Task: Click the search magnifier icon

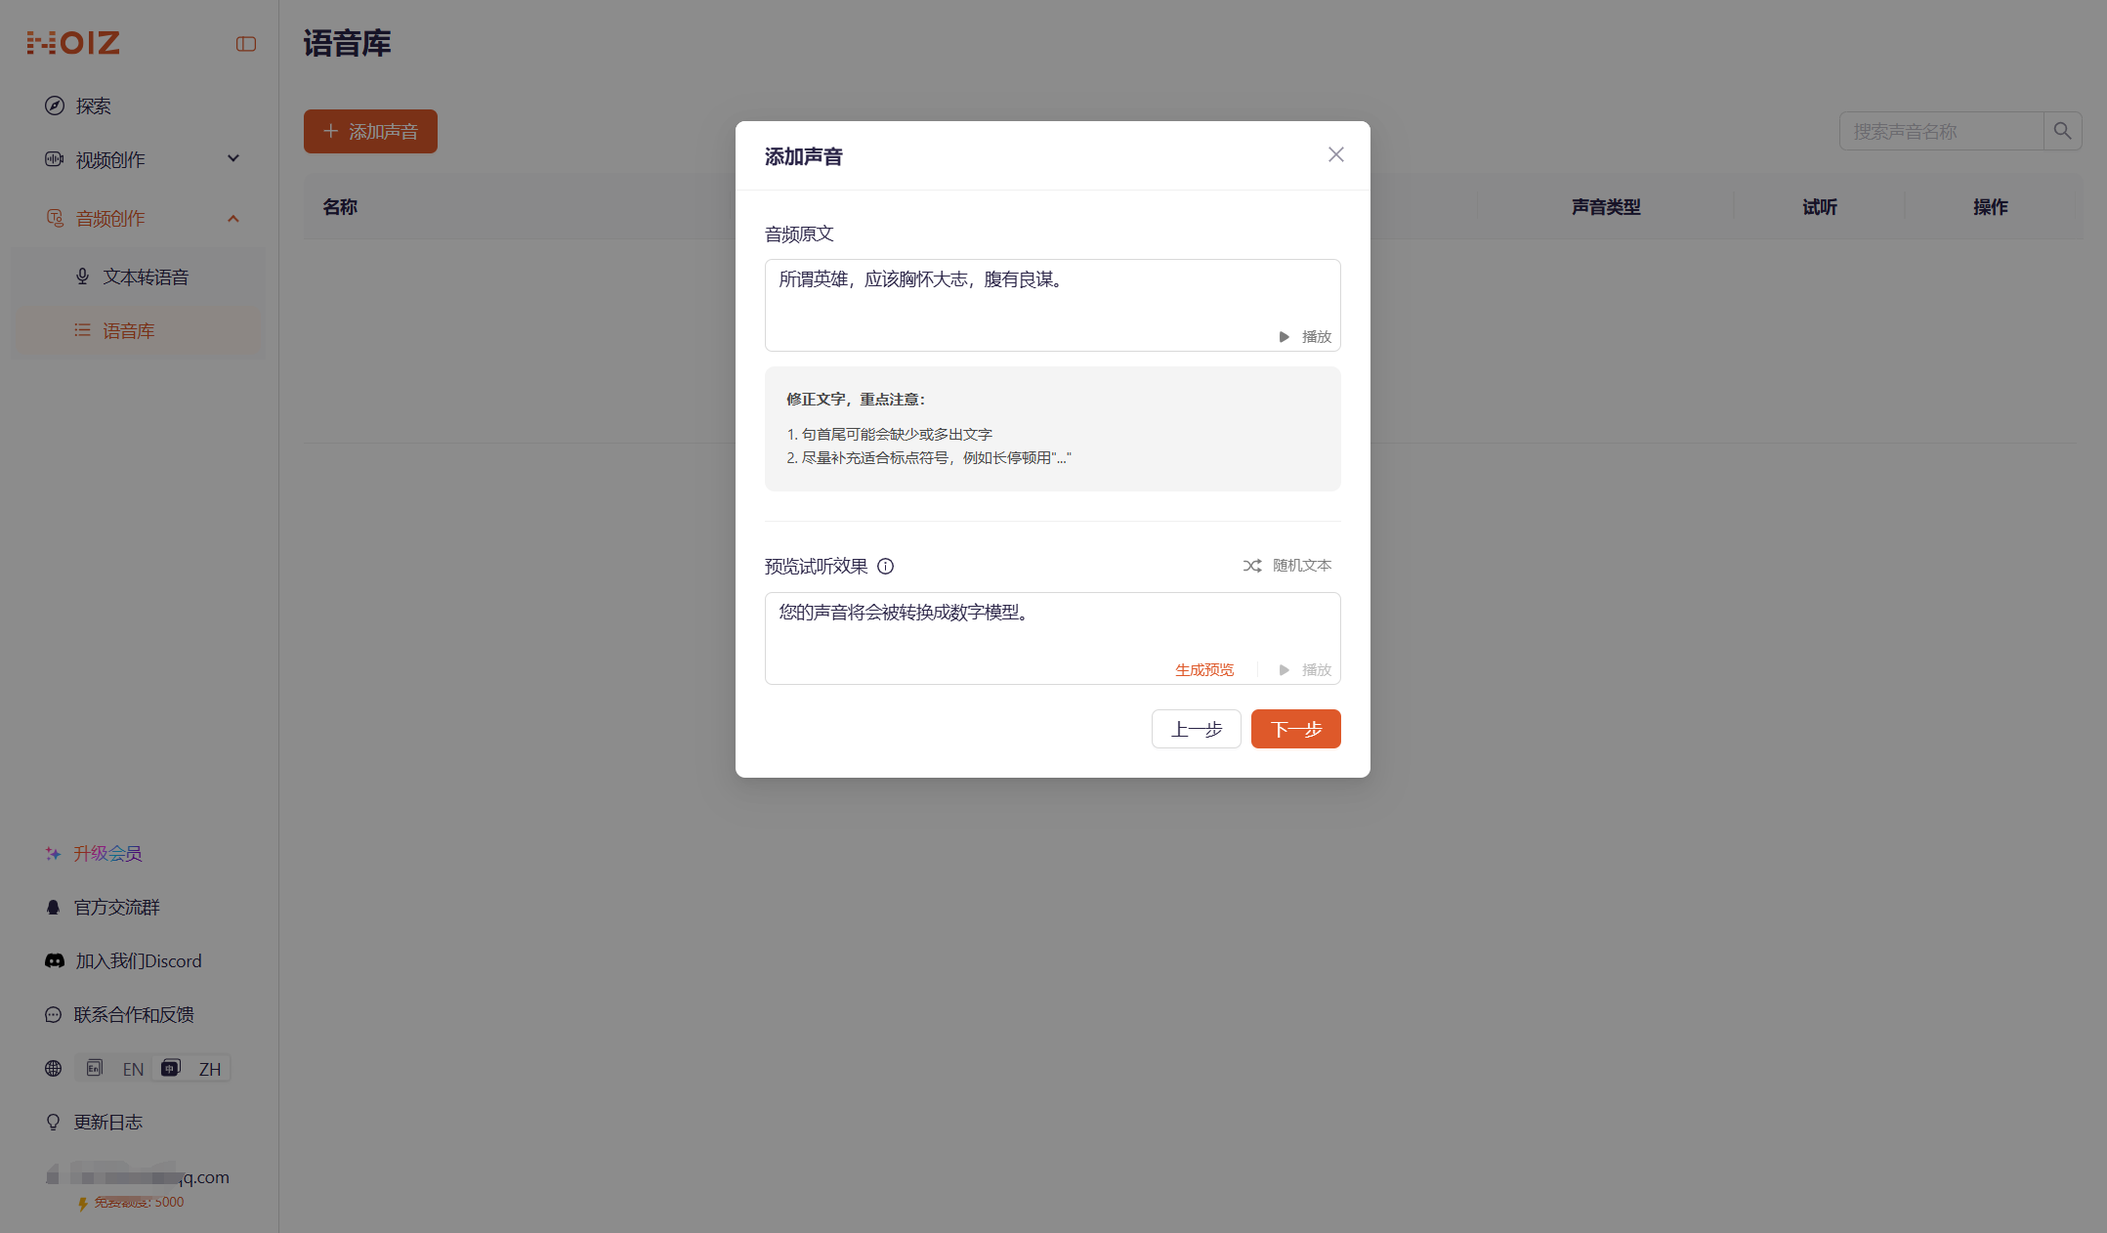Action: click(x=2062, y=131)
